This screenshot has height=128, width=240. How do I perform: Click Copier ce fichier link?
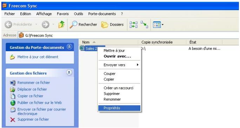point(30,96)
